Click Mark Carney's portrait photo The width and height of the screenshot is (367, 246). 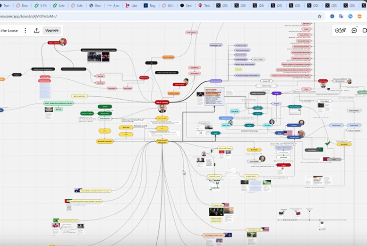click(x=162, y=109)
